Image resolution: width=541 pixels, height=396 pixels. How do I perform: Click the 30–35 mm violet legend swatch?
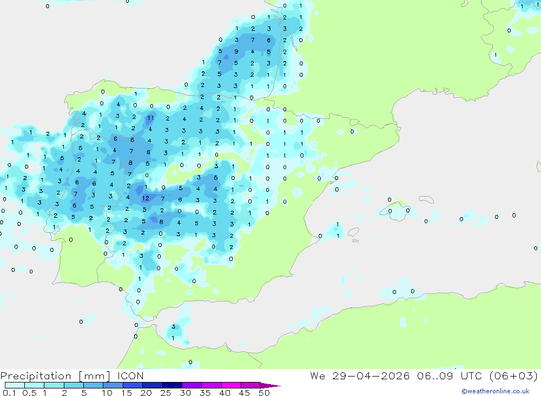(192, 385)
